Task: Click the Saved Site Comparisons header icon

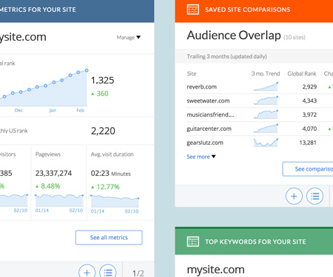Action: pyautogui.click(x=193, y=10)
